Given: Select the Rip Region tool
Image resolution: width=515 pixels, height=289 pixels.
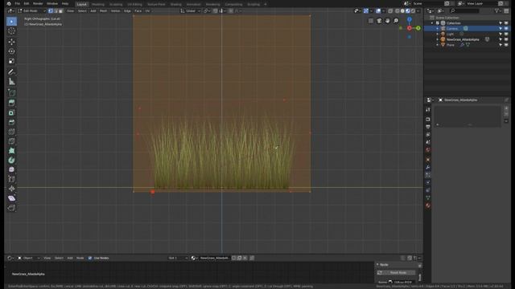Looking at the screenshot, I should click(11, 208).
